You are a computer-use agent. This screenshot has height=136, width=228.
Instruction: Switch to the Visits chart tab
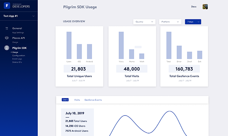pyautogui.click(x=77, y=100)
